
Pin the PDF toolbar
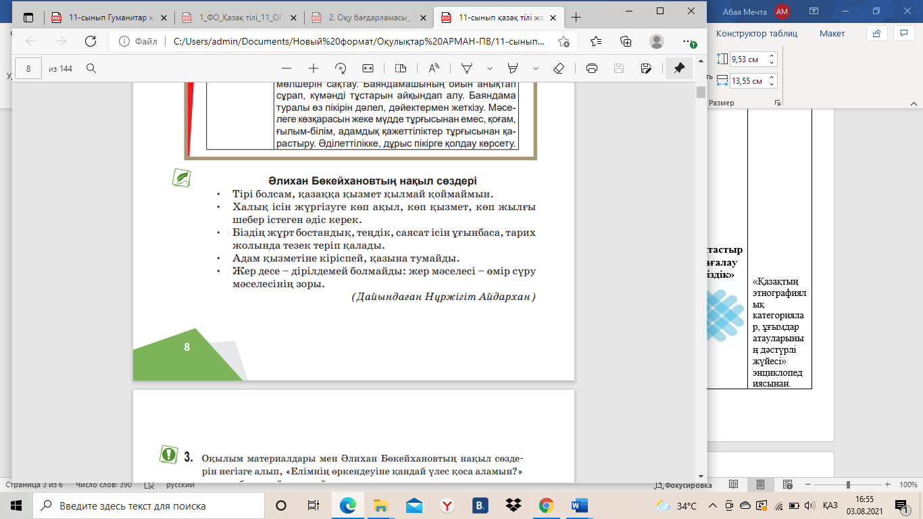679,68
